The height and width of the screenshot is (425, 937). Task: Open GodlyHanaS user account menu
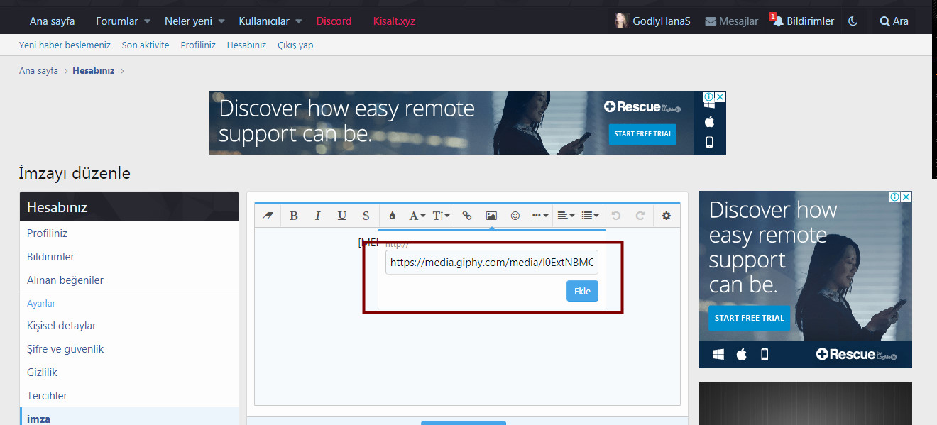652,21
